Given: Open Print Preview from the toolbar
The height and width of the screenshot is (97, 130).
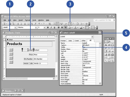Looking at the screenshot, I should 21,24.
